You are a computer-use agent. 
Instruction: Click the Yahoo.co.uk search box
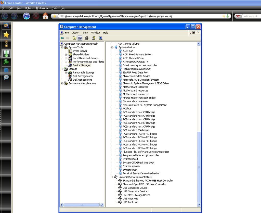(x=251, y=16)
